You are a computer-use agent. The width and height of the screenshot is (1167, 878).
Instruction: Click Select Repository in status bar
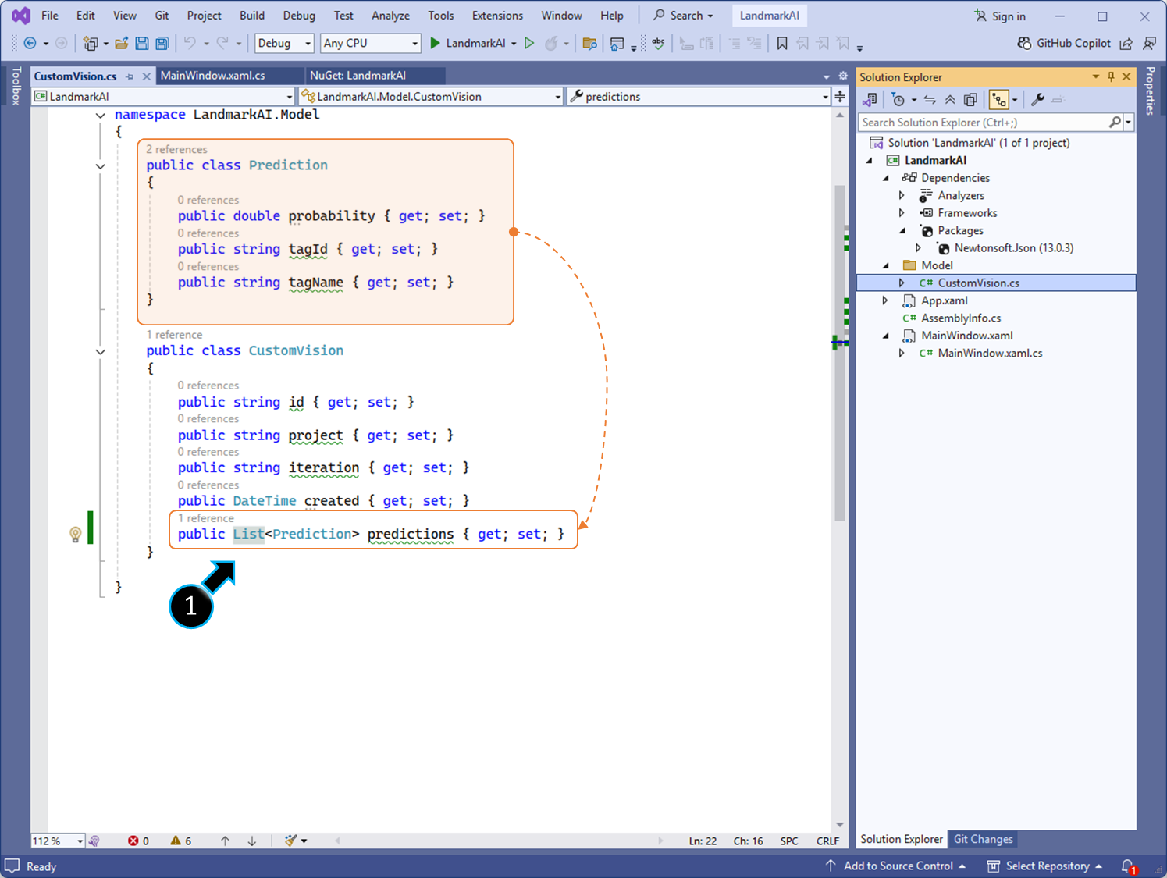coord(1044,866)
